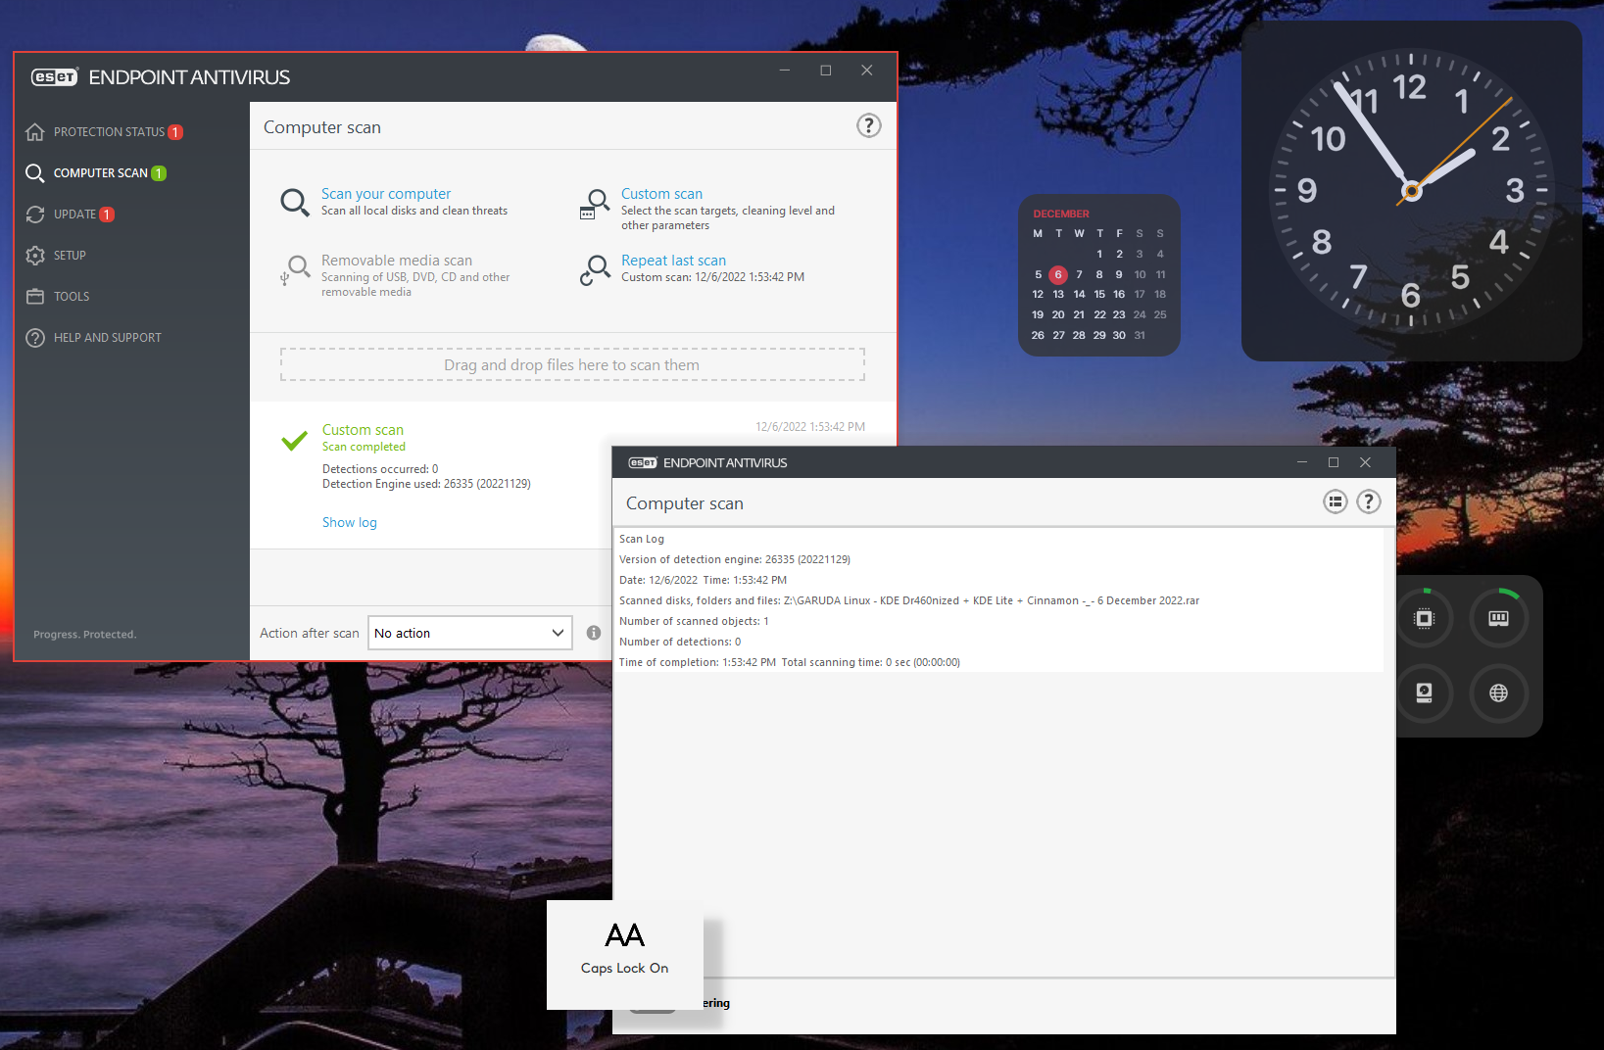The width and height of the screenshot is (1604, 1050).
Task: Open help in main Computer scan header
Action: (868, 125)
